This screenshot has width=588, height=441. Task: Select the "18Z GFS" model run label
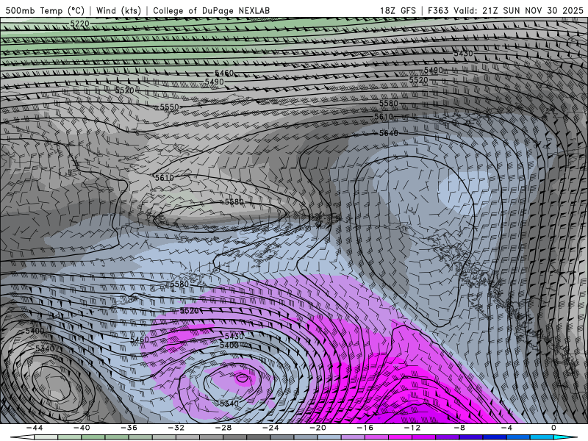[398, 10]
